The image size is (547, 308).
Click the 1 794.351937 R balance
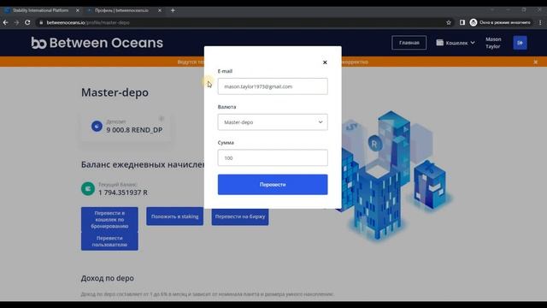(x=123, y=192)
